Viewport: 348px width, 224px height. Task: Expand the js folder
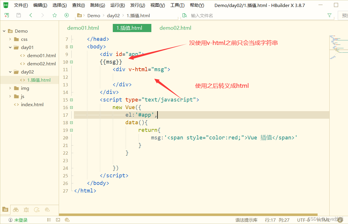coord(10,96)
